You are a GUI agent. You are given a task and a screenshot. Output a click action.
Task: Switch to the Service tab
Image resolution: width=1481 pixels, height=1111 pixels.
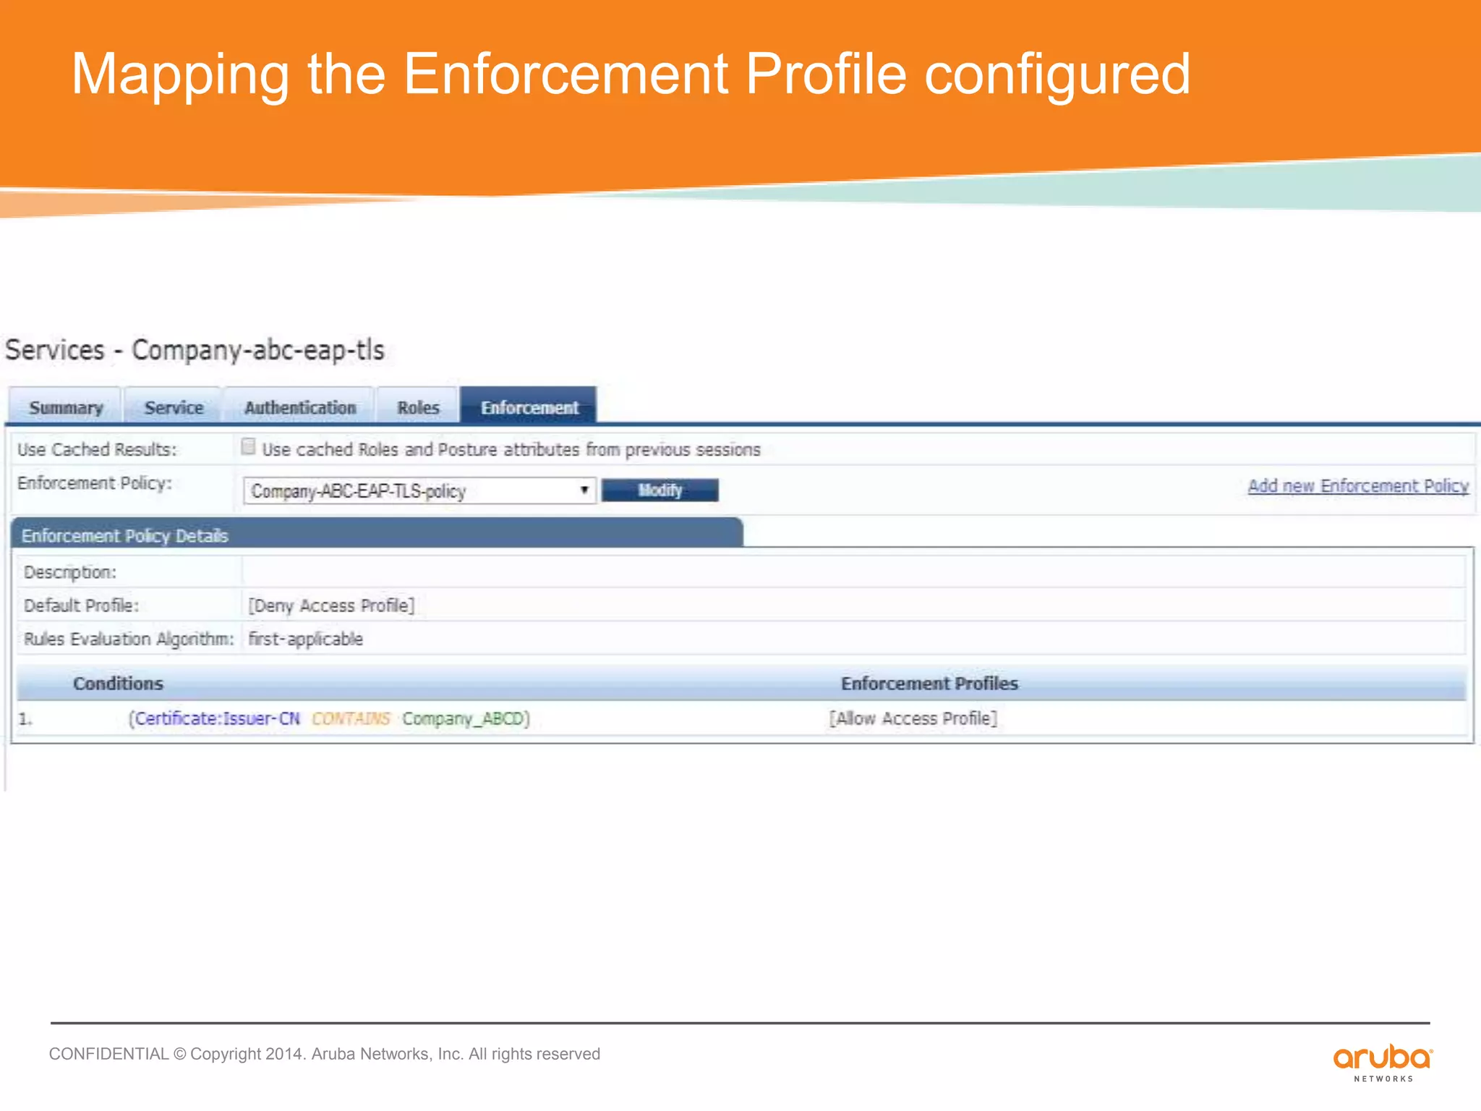[x=174, y=407]
